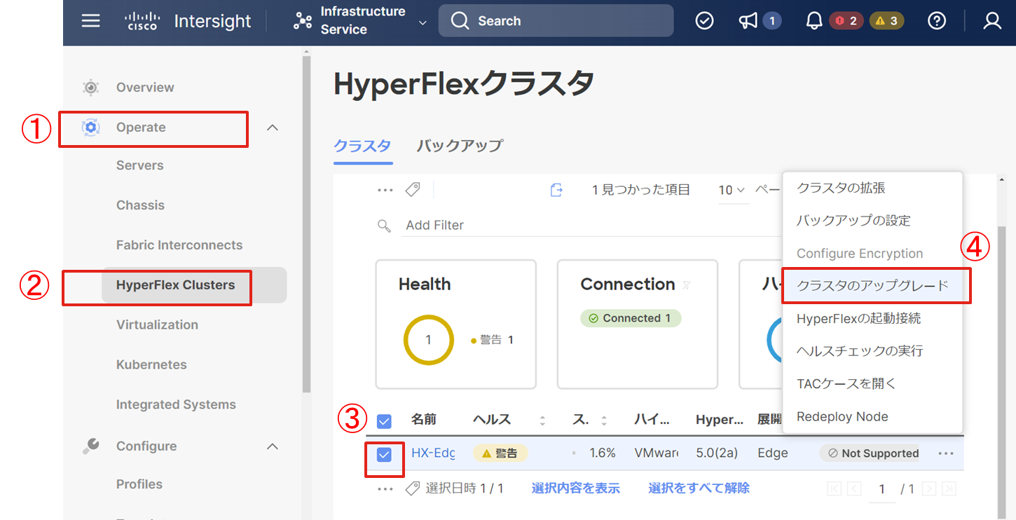This screenshot has width=1016, height=520.
Task: Open Fabric Interconnects in the sidebar
Action: point(179,245)
